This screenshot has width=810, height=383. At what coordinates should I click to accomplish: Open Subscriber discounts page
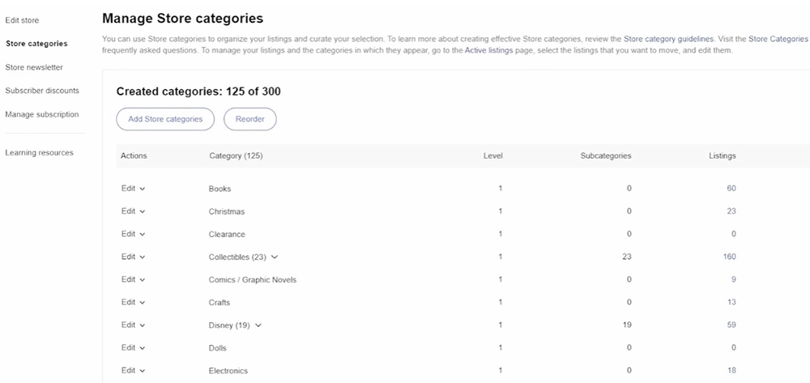(42, 90)
